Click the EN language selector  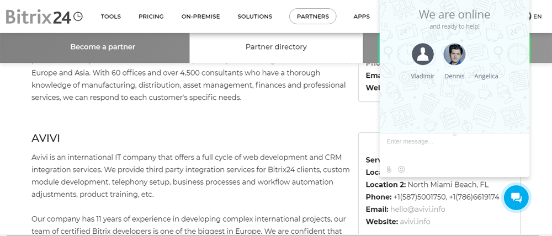coord(537,17)
